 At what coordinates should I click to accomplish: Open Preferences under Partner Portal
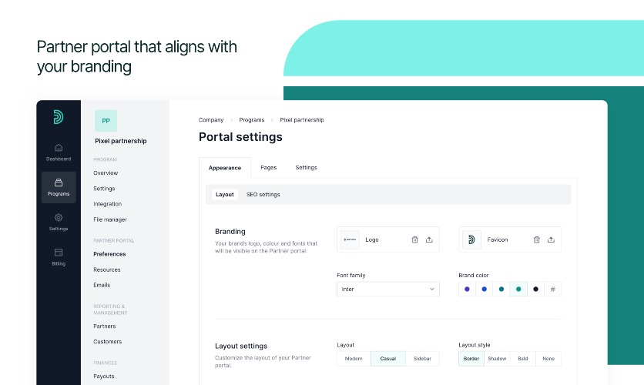tap(109, 254)
